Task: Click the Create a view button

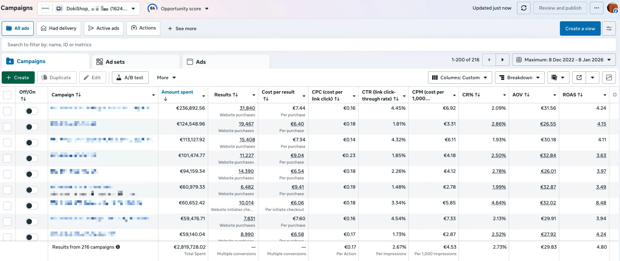Action: [x=580, y=28]
